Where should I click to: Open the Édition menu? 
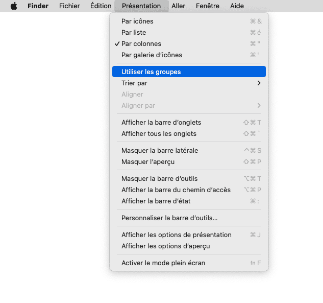point(101,6)
